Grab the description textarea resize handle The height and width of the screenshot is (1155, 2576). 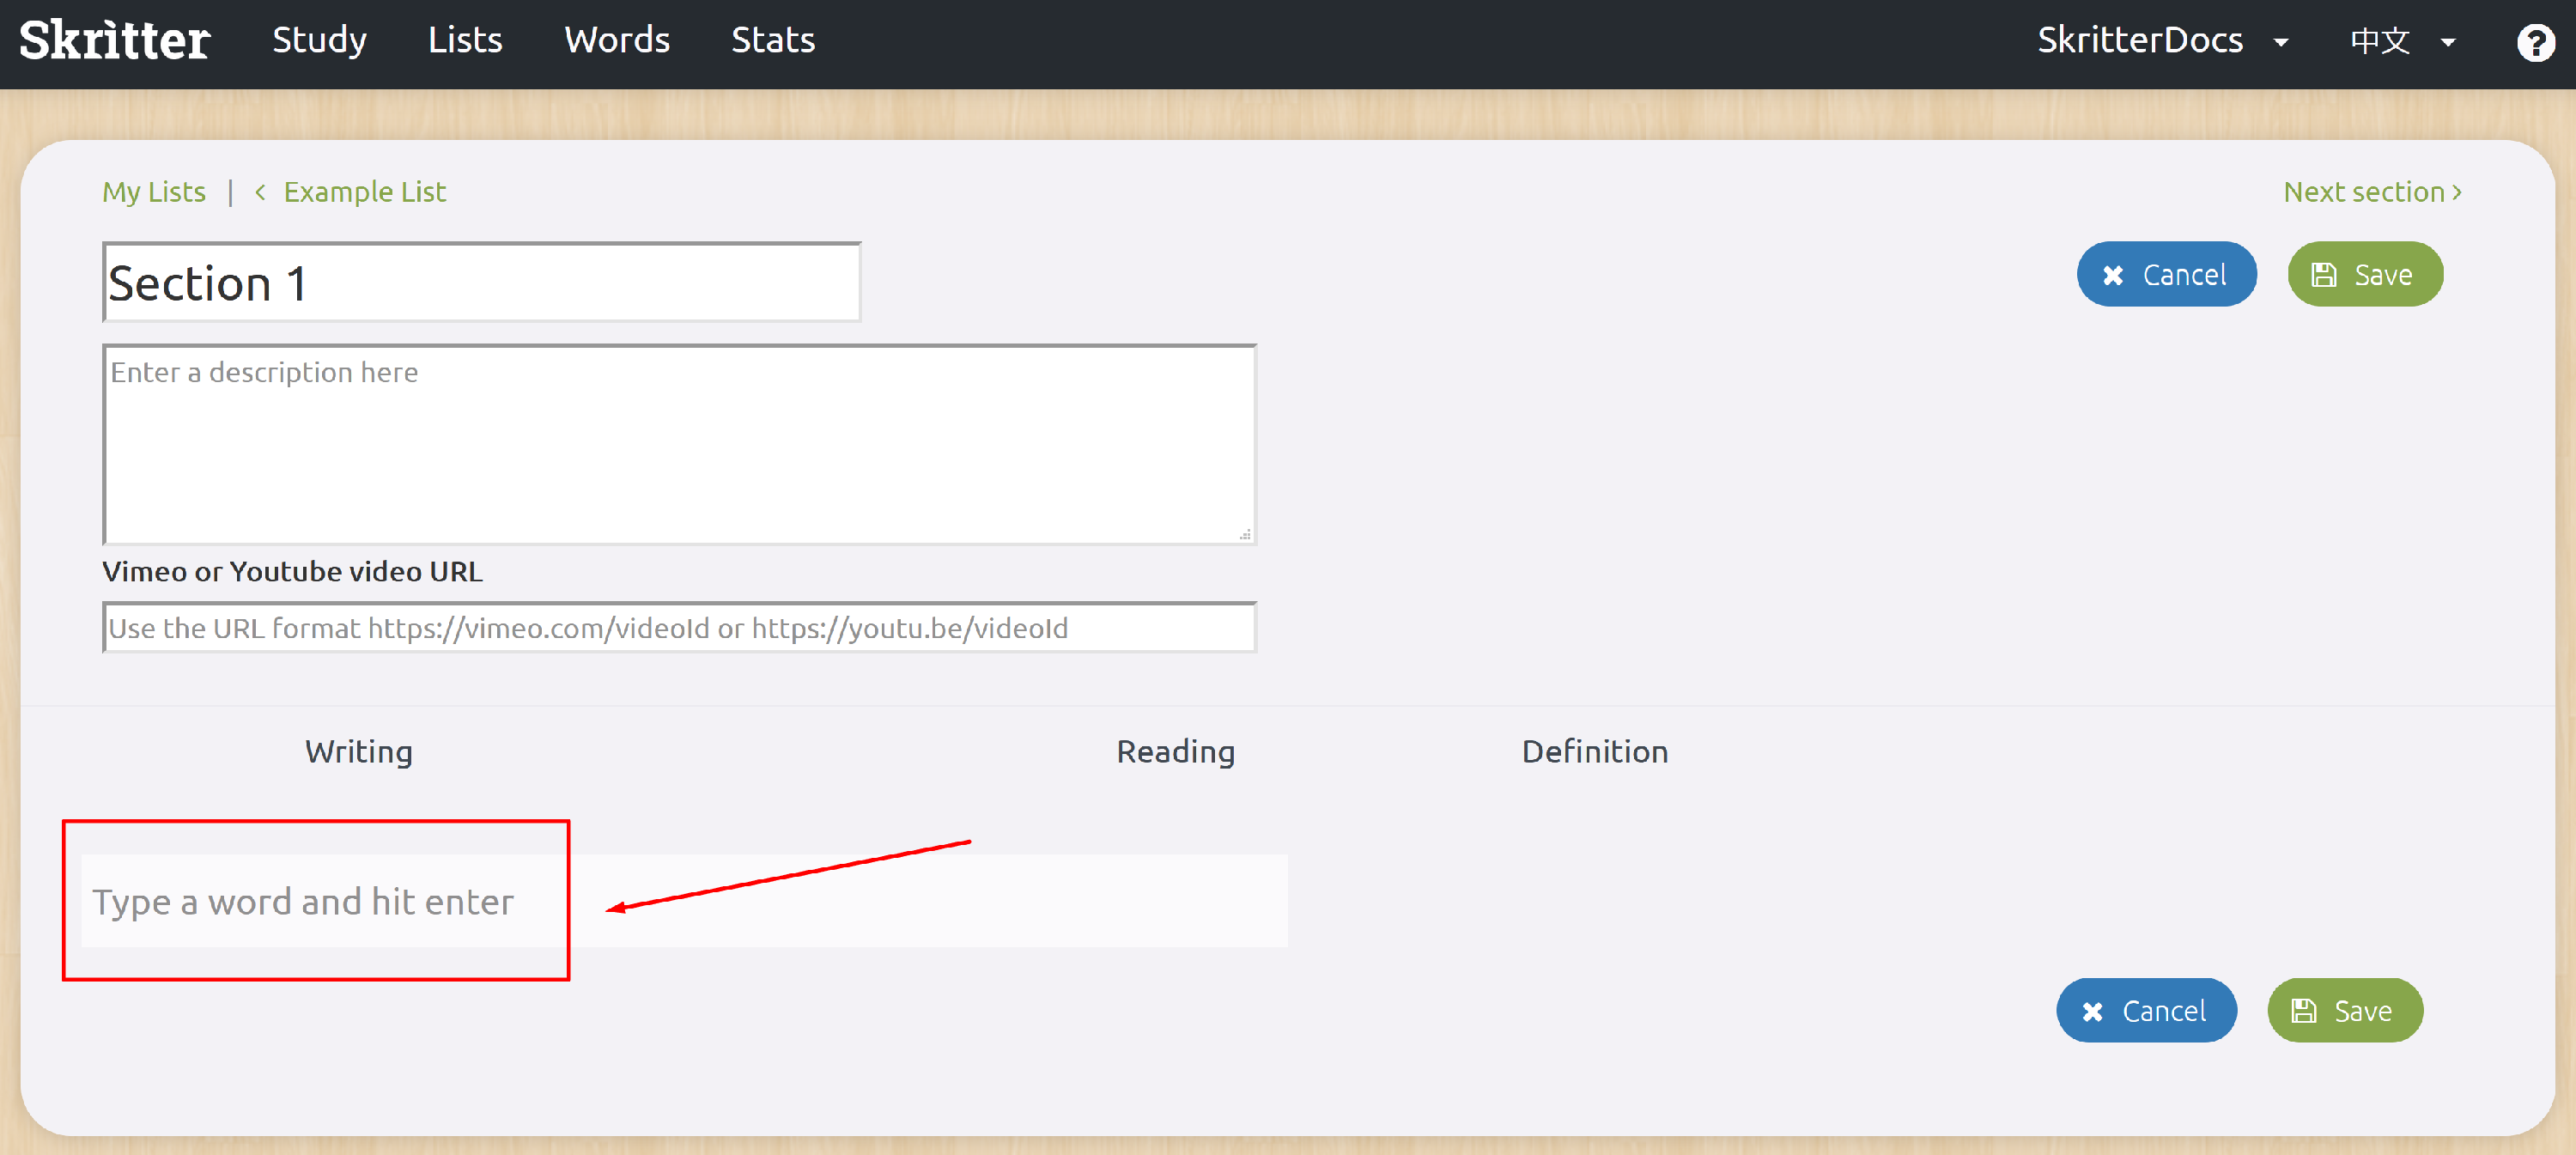click(x=1245, y=535)
